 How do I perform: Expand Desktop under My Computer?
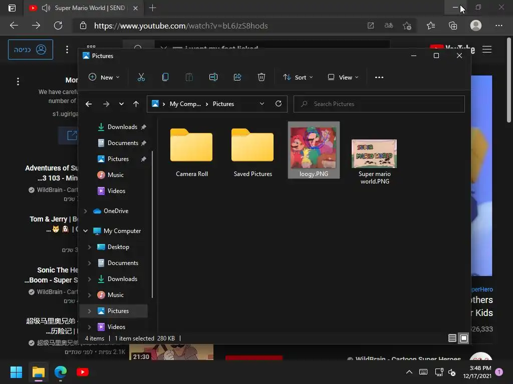coord(89,247)
